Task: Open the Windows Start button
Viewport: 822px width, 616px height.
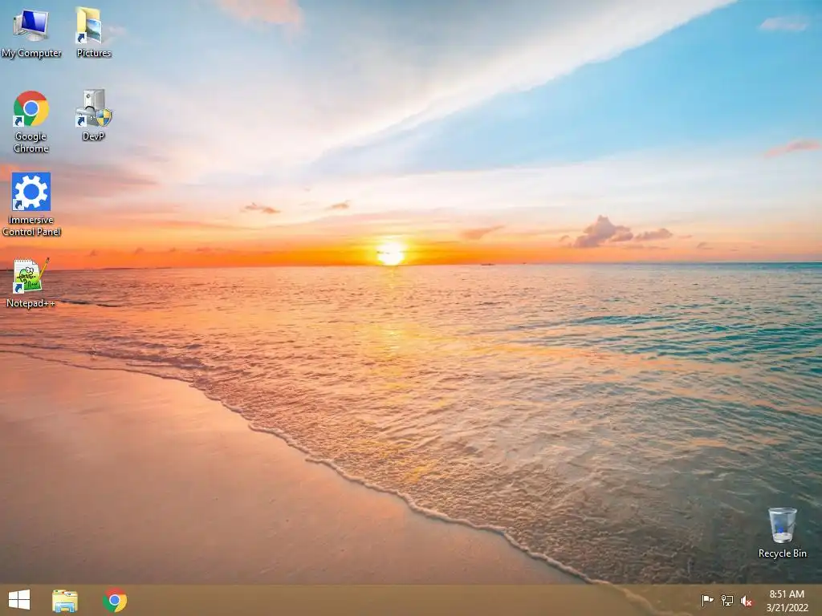Action: tap(19, 600)
